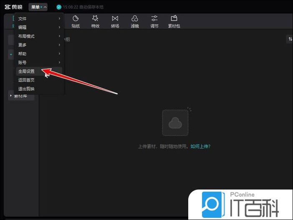Expand the 帮助 submenu
The image size is (293, 220).
pyautogui.click(x=39, y=54)
